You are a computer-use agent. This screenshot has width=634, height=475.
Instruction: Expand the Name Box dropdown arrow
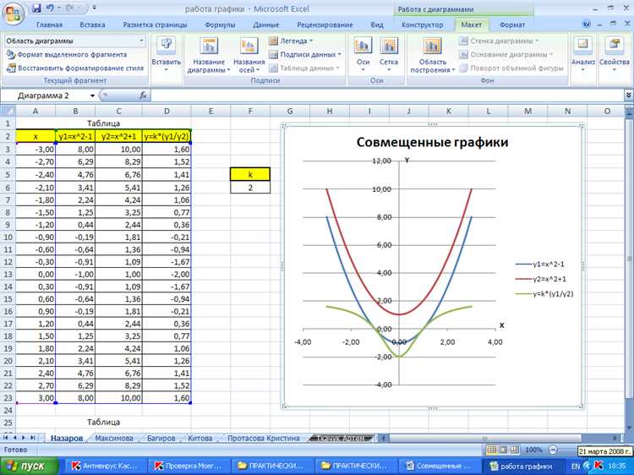[92, 96]
